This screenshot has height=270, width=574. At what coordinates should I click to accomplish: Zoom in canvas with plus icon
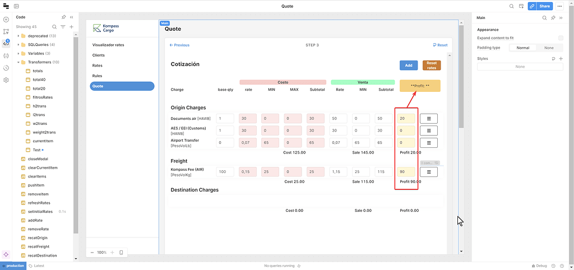tap(112, 253)
